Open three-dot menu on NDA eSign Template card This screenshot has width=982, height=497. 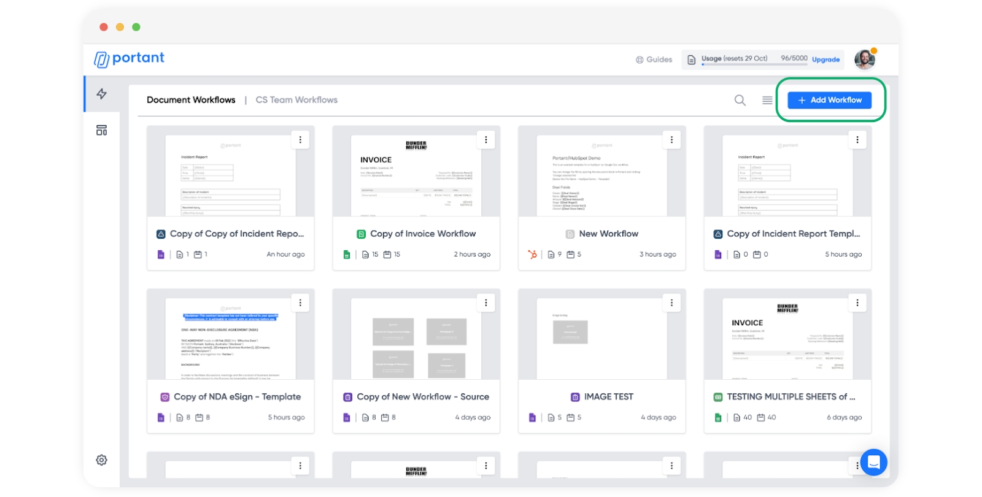[x=300, y=302]
